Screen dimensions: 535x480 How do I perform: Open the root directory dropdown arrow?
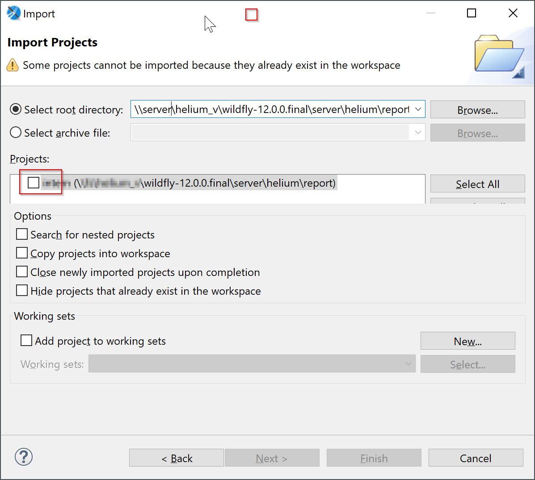click(418, 109)
